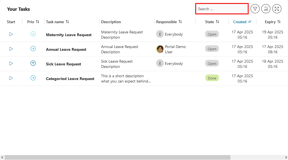Click priority icon of Categoried Leave Request
The height and width of the screenshot is (160, 288).
(33, 78)
